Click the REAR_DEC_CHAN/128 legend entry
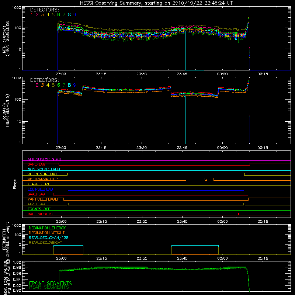 [49, 237]
